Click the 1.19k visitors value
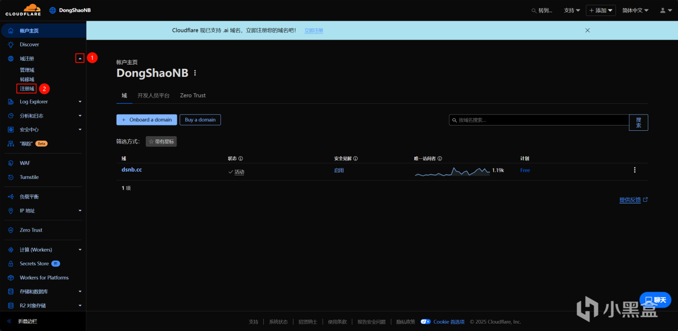This screenshot has width=678, height=331. (x=498, y=171)
